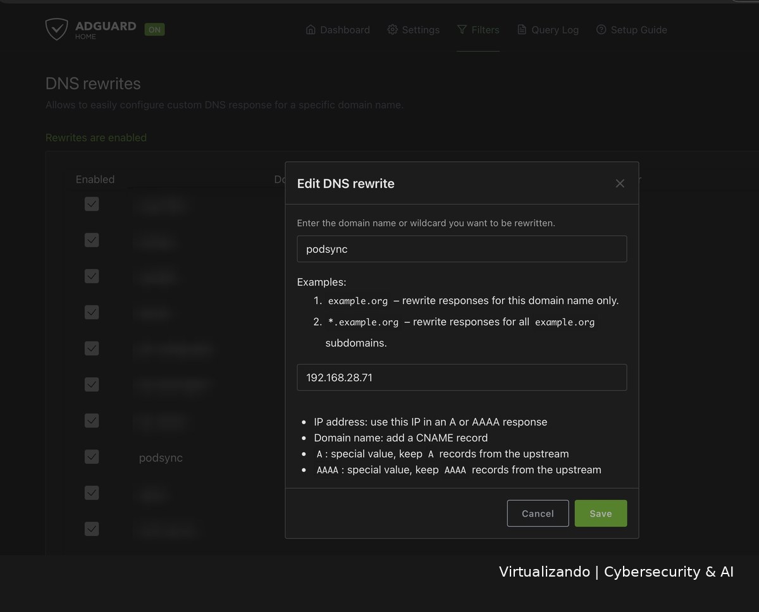The height and width of the screenshot is (612, 759).
Task: Click the 'Domain name: add a CNAME record' hint
Action: click(401, 438)
